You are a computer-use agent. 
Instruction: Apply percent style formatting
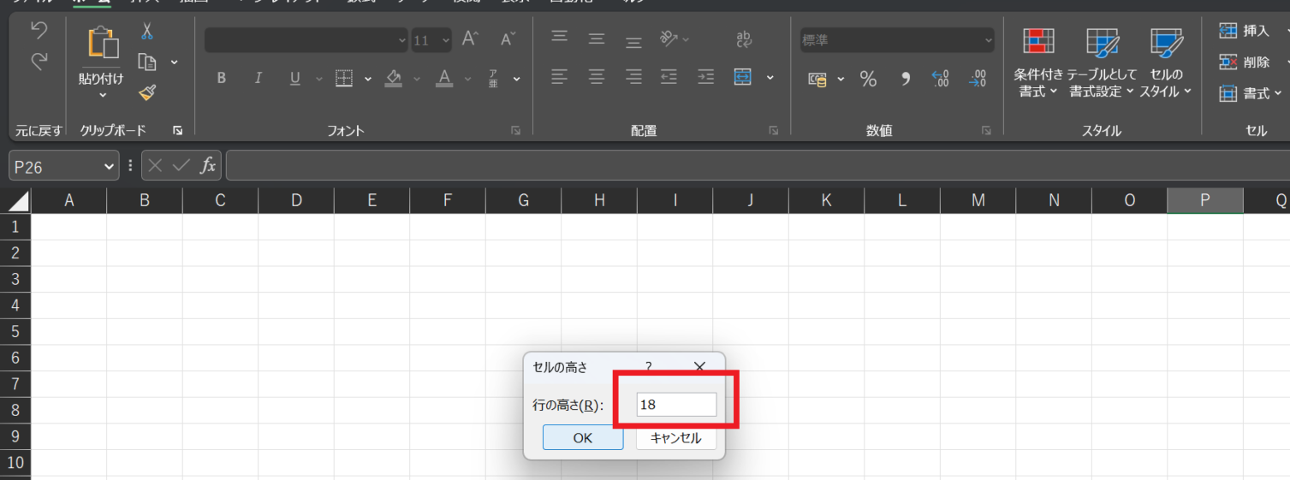tap(868, 80)
